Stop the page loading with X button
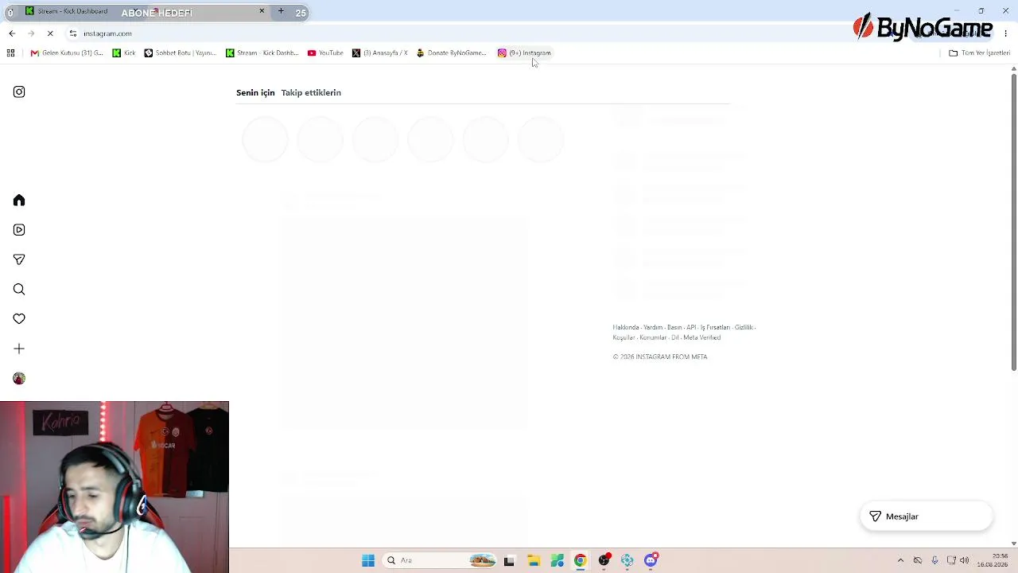This screenshot has width=1018, height=573. 50,33
